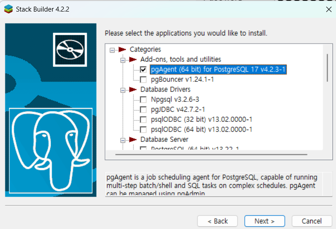Screen dimensions: 336x229
Task: Select psqlODBC (32 bit) v13.02.0000-1 text
Action: pyautogui.click(x=202, y=120)
